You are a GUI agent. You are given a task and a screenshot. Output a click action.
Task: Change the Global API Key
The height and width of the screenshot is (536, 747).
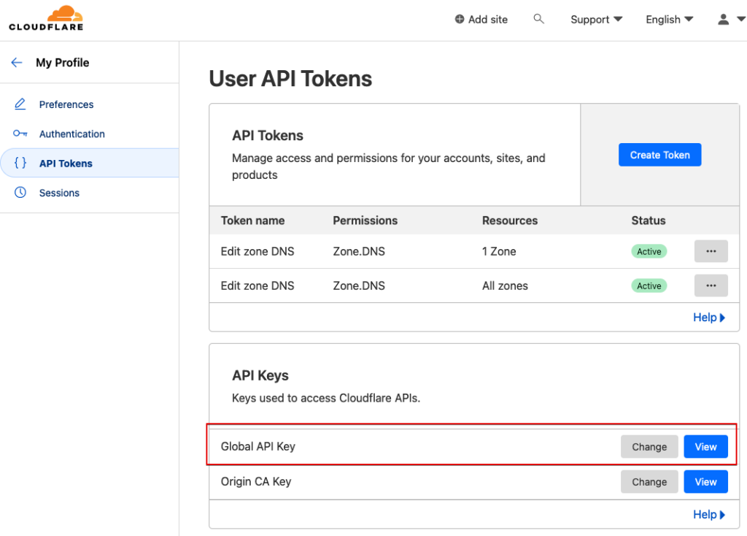[x=649, y=447]
